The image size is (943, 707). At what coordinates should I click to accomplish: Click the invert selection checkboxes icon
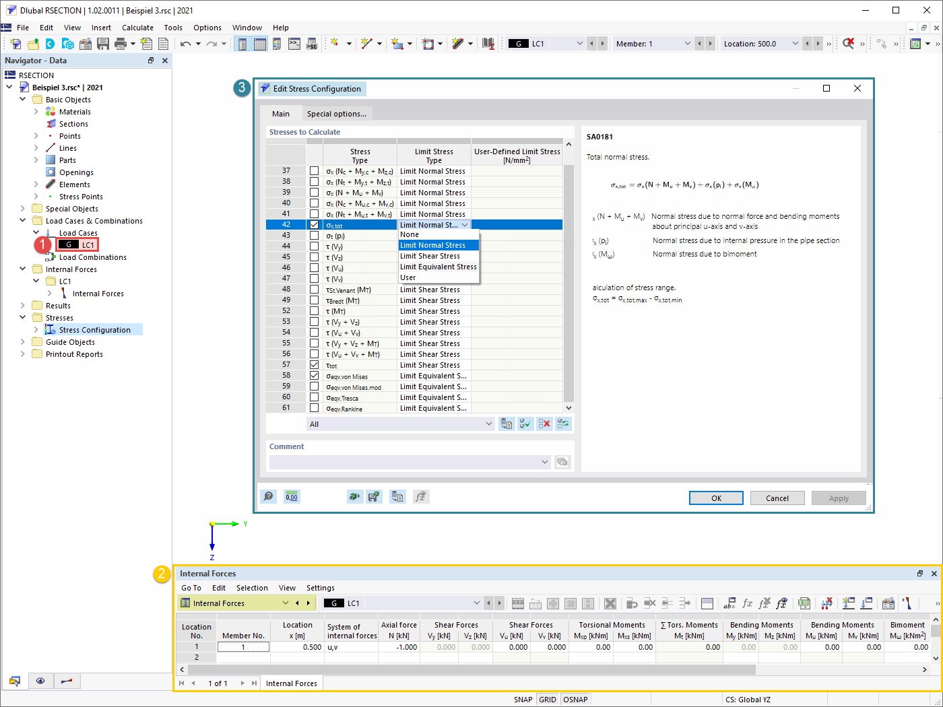(563, 424)
